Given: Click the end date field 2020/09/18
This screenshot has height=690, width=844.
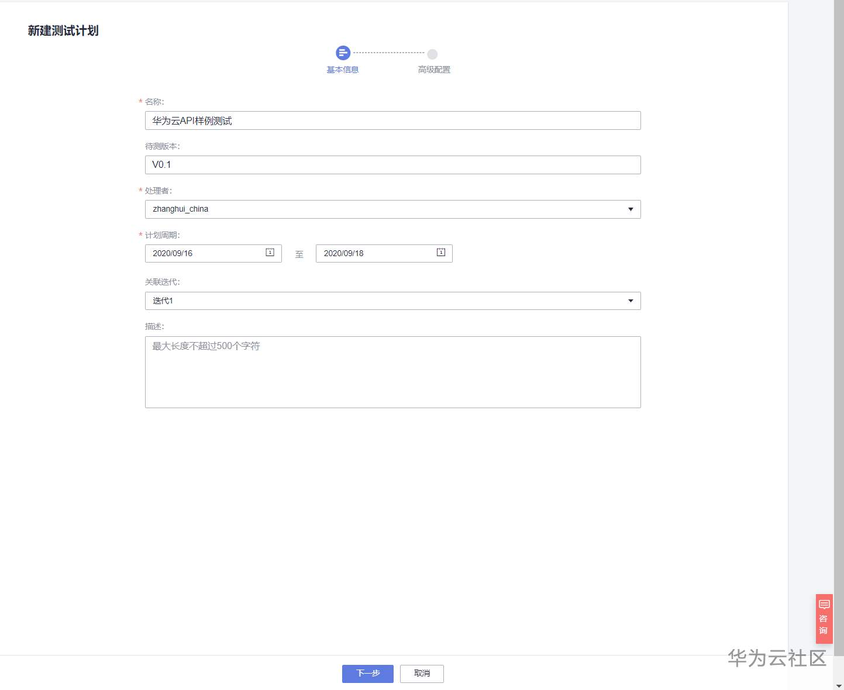Looking at the screenshot, I should 374,253.
